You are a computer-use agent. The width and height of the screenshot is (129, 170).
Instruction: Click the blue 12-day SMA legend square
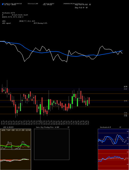click(3, 4)
